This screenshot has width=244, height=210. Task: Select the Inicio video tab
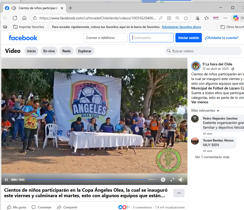pos(31,51)
